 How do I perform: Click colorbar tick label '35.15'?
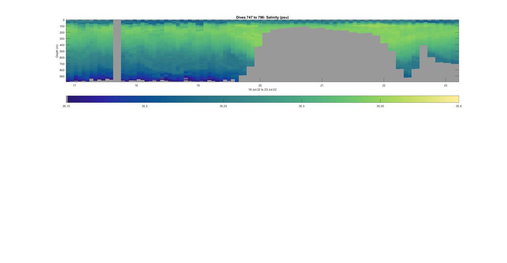[66, 106]
